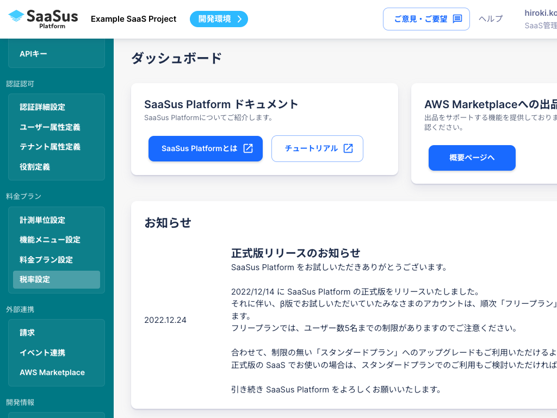This screenshot has width=557, height=418.
Task: Click the 正式版リリースのお知らせ headline
Action: [295, 253]
